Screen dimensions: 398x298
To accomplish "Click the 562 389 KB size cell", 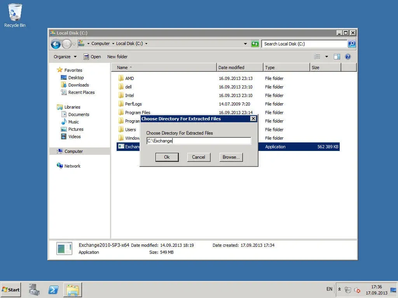I will tap(328, 147).
